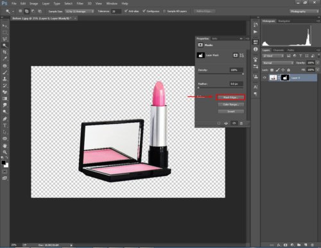Open Properties panel flyout menu
Screen dimensions: 321x248
pyautogui.click(x=247, y=39)
